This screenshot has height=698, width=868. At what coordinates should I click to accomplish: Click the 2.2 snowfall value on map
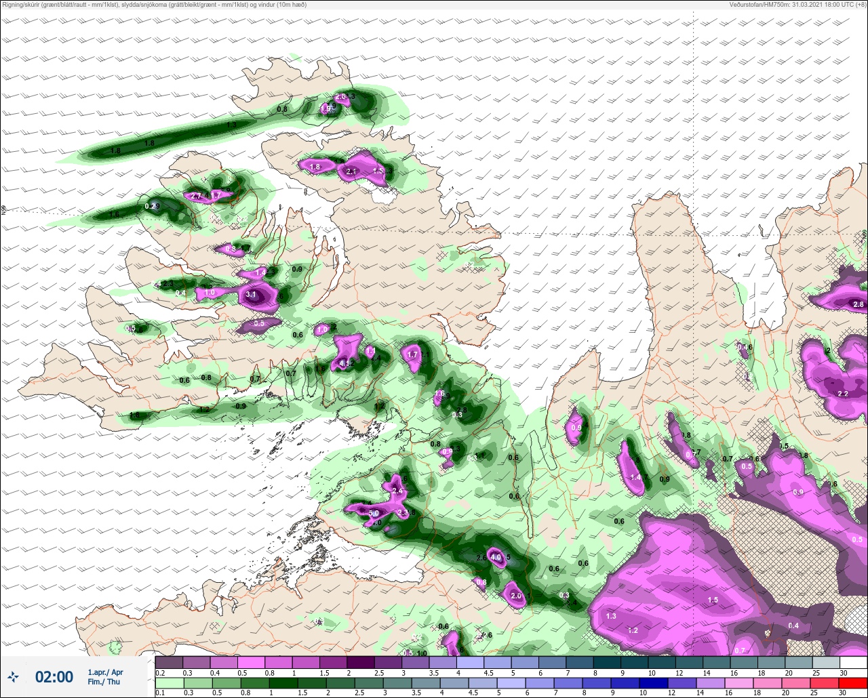843,394
